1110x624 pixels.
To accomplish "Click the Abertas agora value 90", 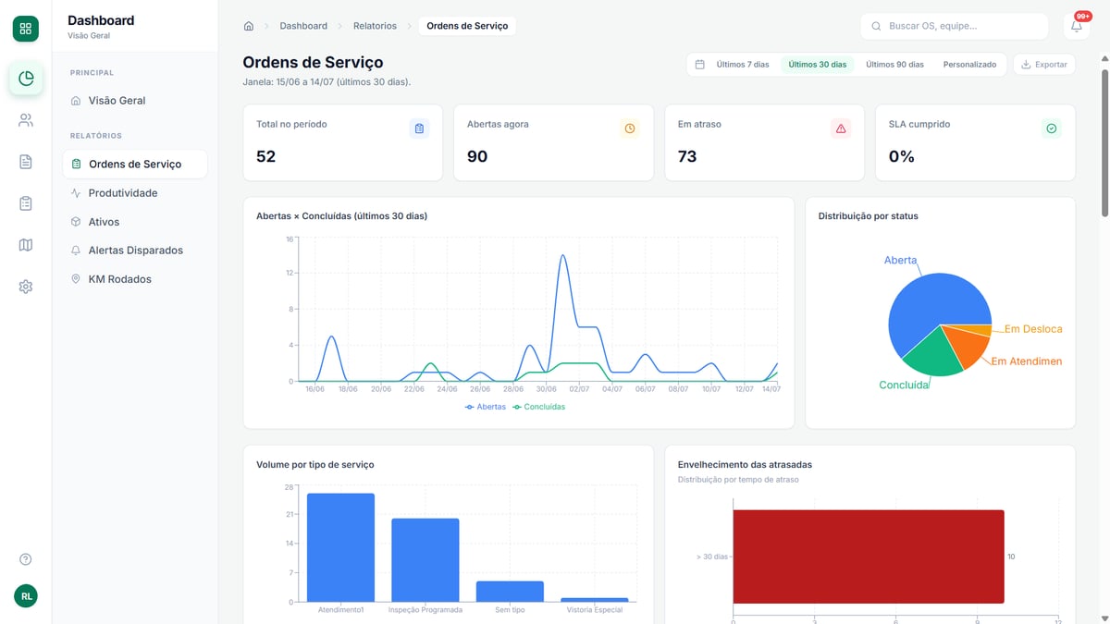I will (x=477, y=156).
